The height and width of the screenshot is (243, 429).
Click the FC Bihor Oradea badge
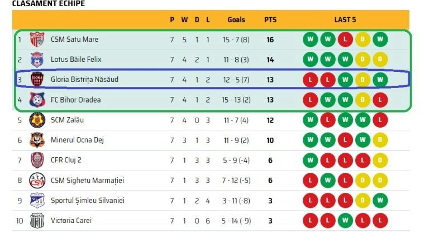[x=37, y=100]
